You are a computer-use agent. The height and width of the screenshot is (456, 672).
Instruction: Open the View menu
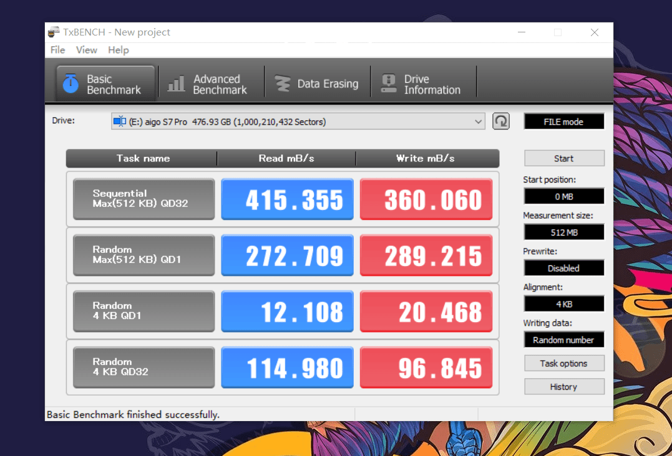pyautogui.click(x=87, y=50)
